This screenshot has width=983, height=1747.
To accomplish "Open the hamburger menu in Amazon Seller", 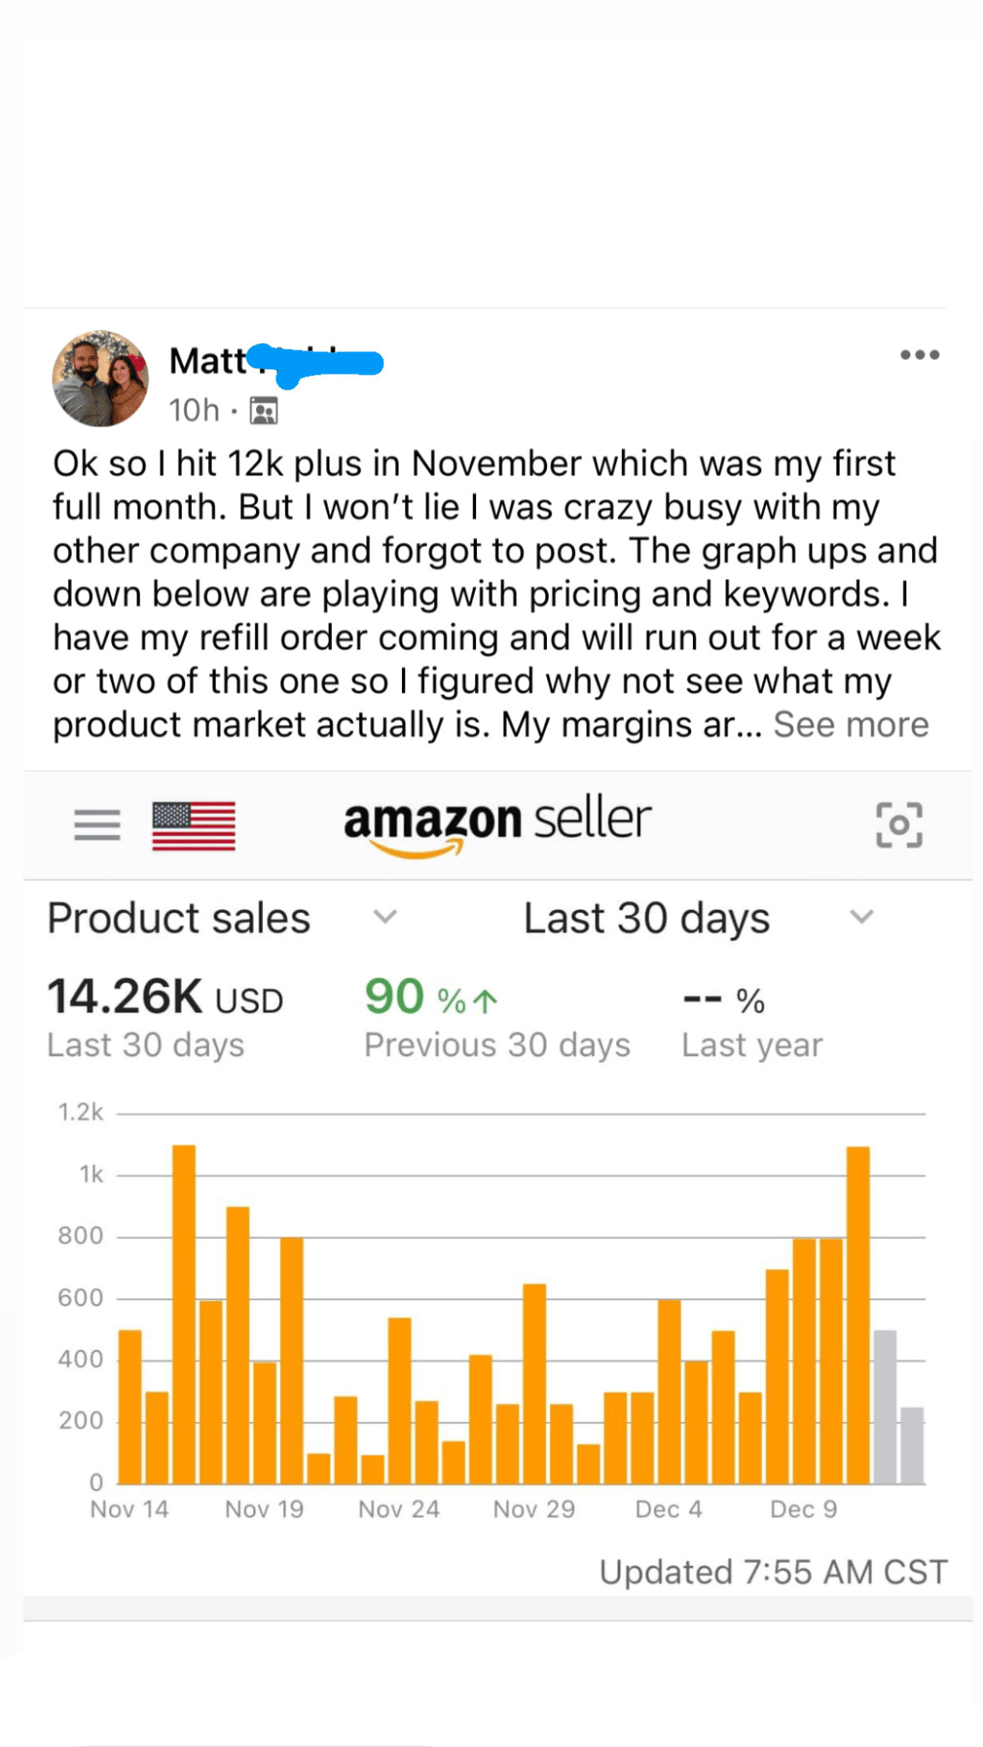I will [x=97, y=825].
